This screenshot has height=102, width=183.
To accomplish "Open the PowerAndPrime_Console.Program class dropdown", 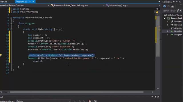I will [104, 5].
